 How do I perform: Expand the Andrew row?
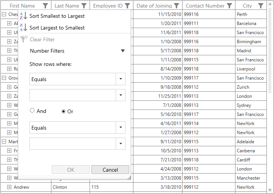(9, 187)
